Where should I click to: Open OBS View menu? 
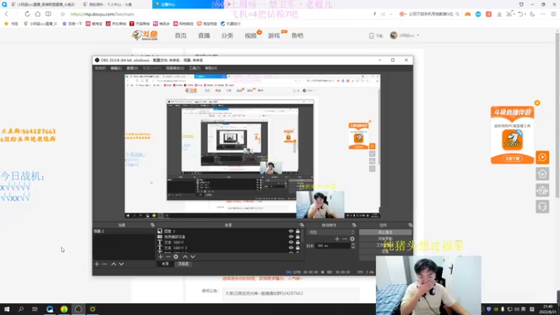(x=132, y=68)
